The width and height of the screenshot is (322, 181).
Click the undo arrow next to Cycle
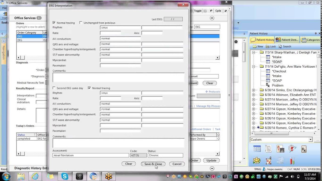[x=211, y=11]
